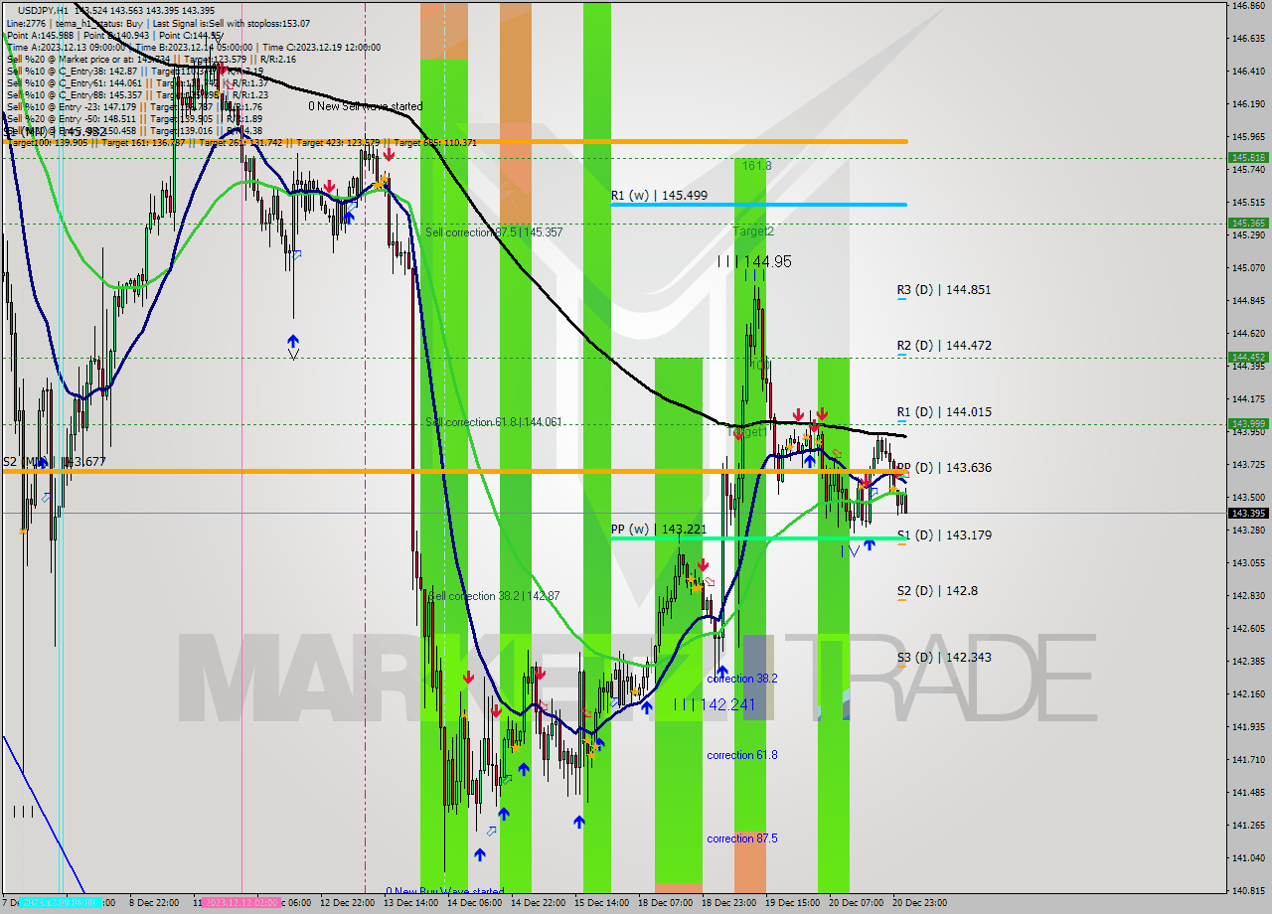1272x914 pixels.
Task: Click the '14 Dec 06:00' time axis label
Action: point(474,903)
